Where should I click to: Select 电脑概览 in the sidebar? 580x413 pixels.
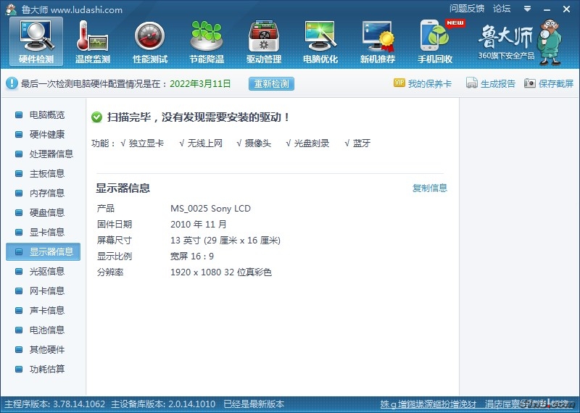(x=46, y=115)
